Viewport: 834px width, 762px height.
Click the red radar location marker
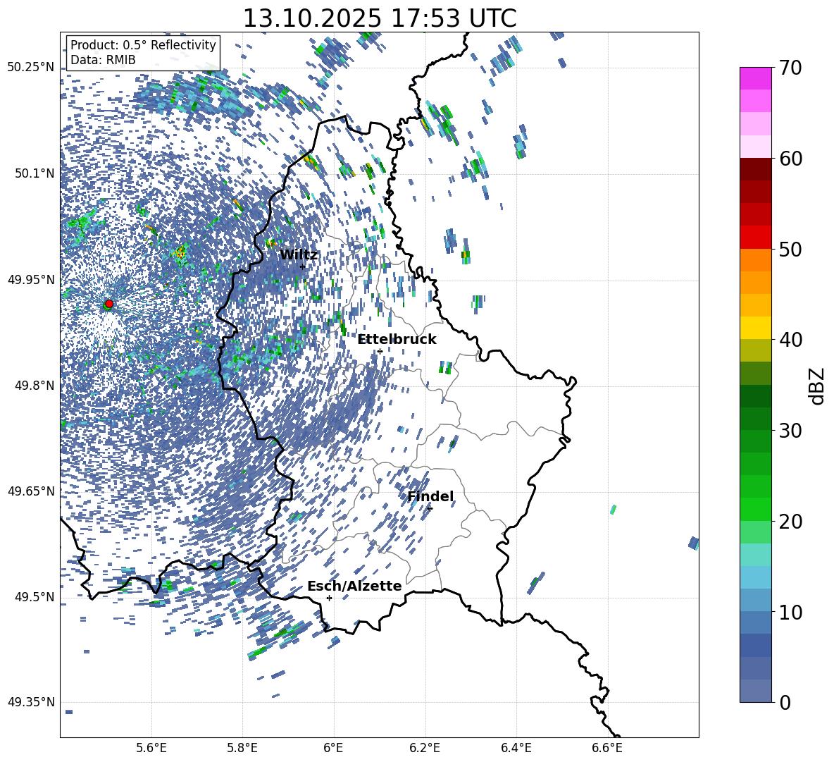click(109, 304)
